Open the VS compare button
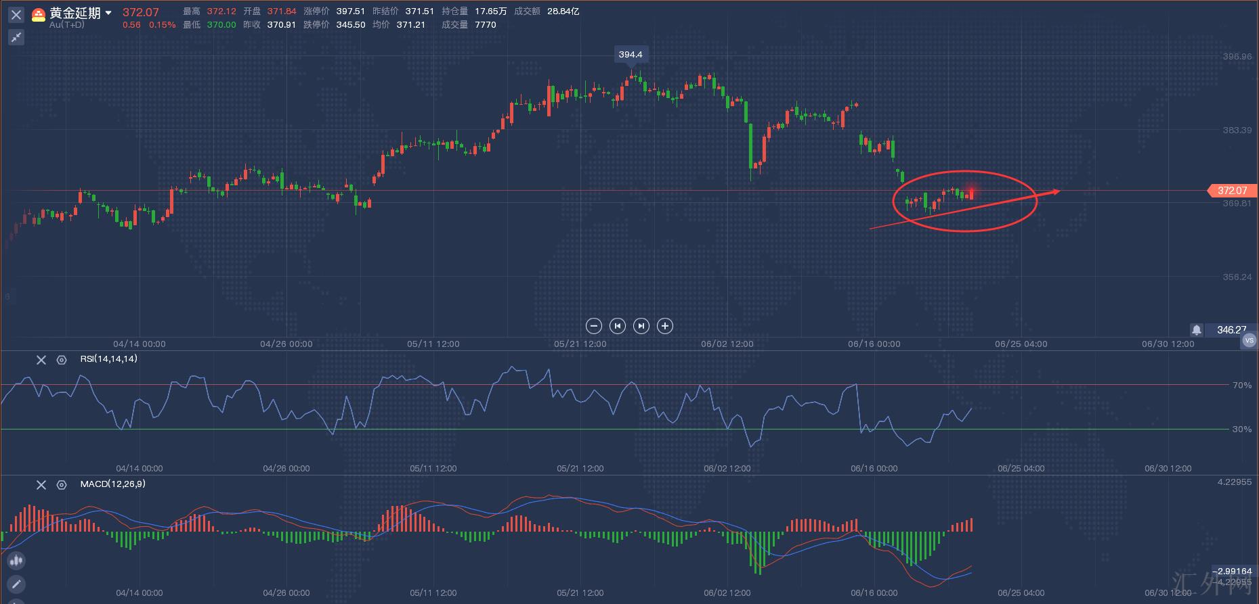The image size is (1259, 604). [1249, 341]
